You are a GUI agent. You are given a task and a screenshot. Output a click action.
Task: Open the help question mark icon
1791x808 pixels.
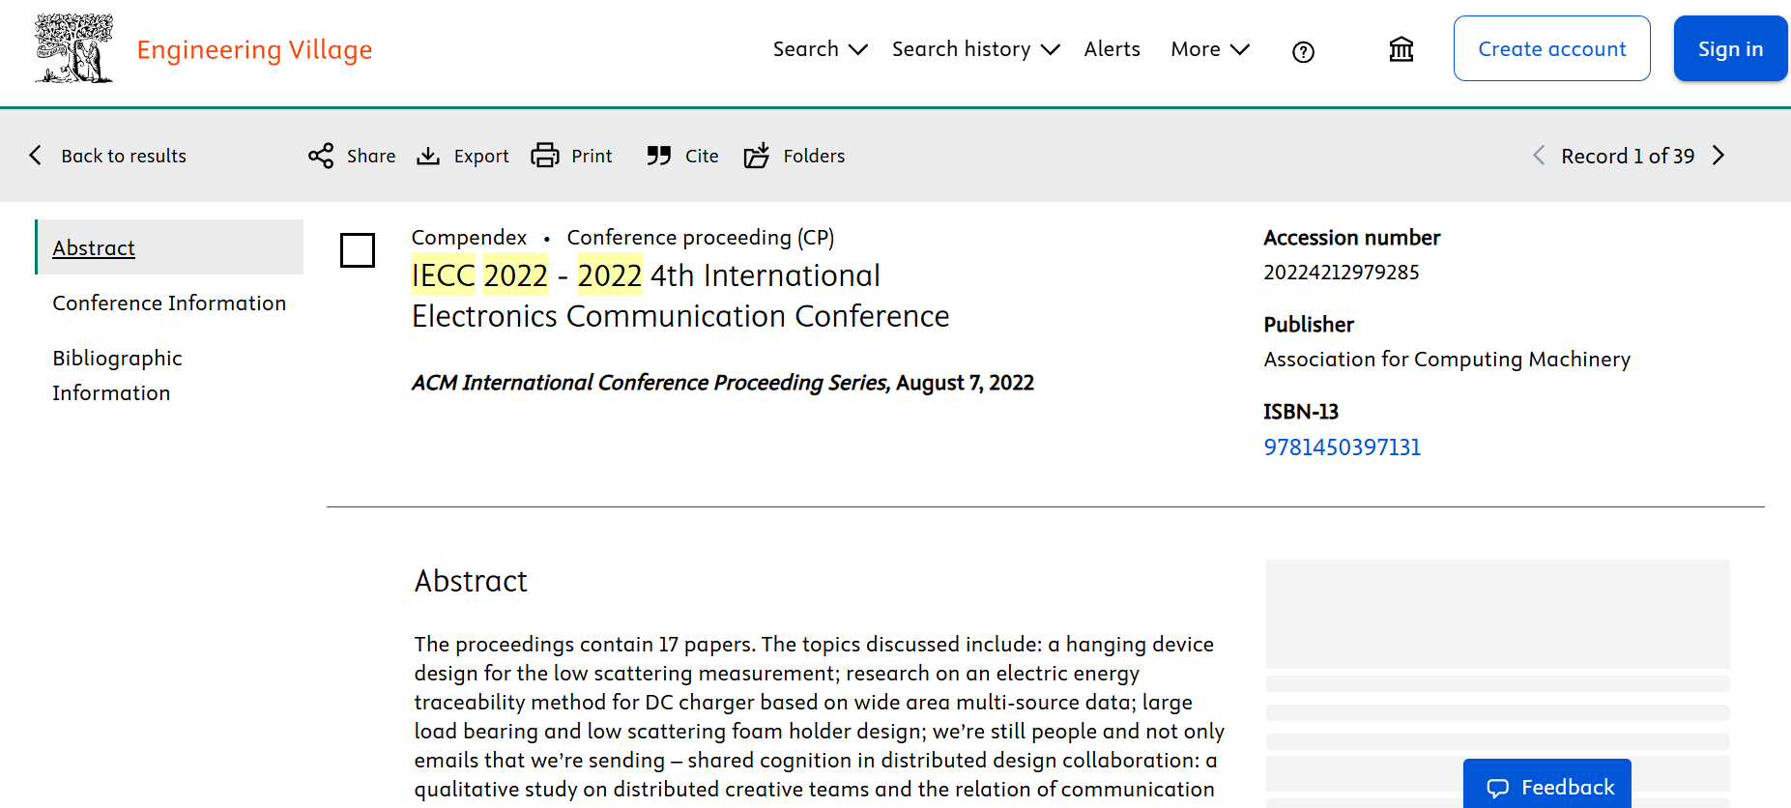(1303, 52)
